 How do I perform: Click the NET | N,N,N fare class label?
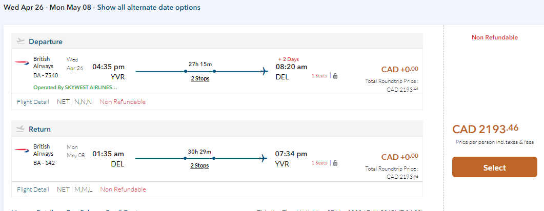point(74,102)
